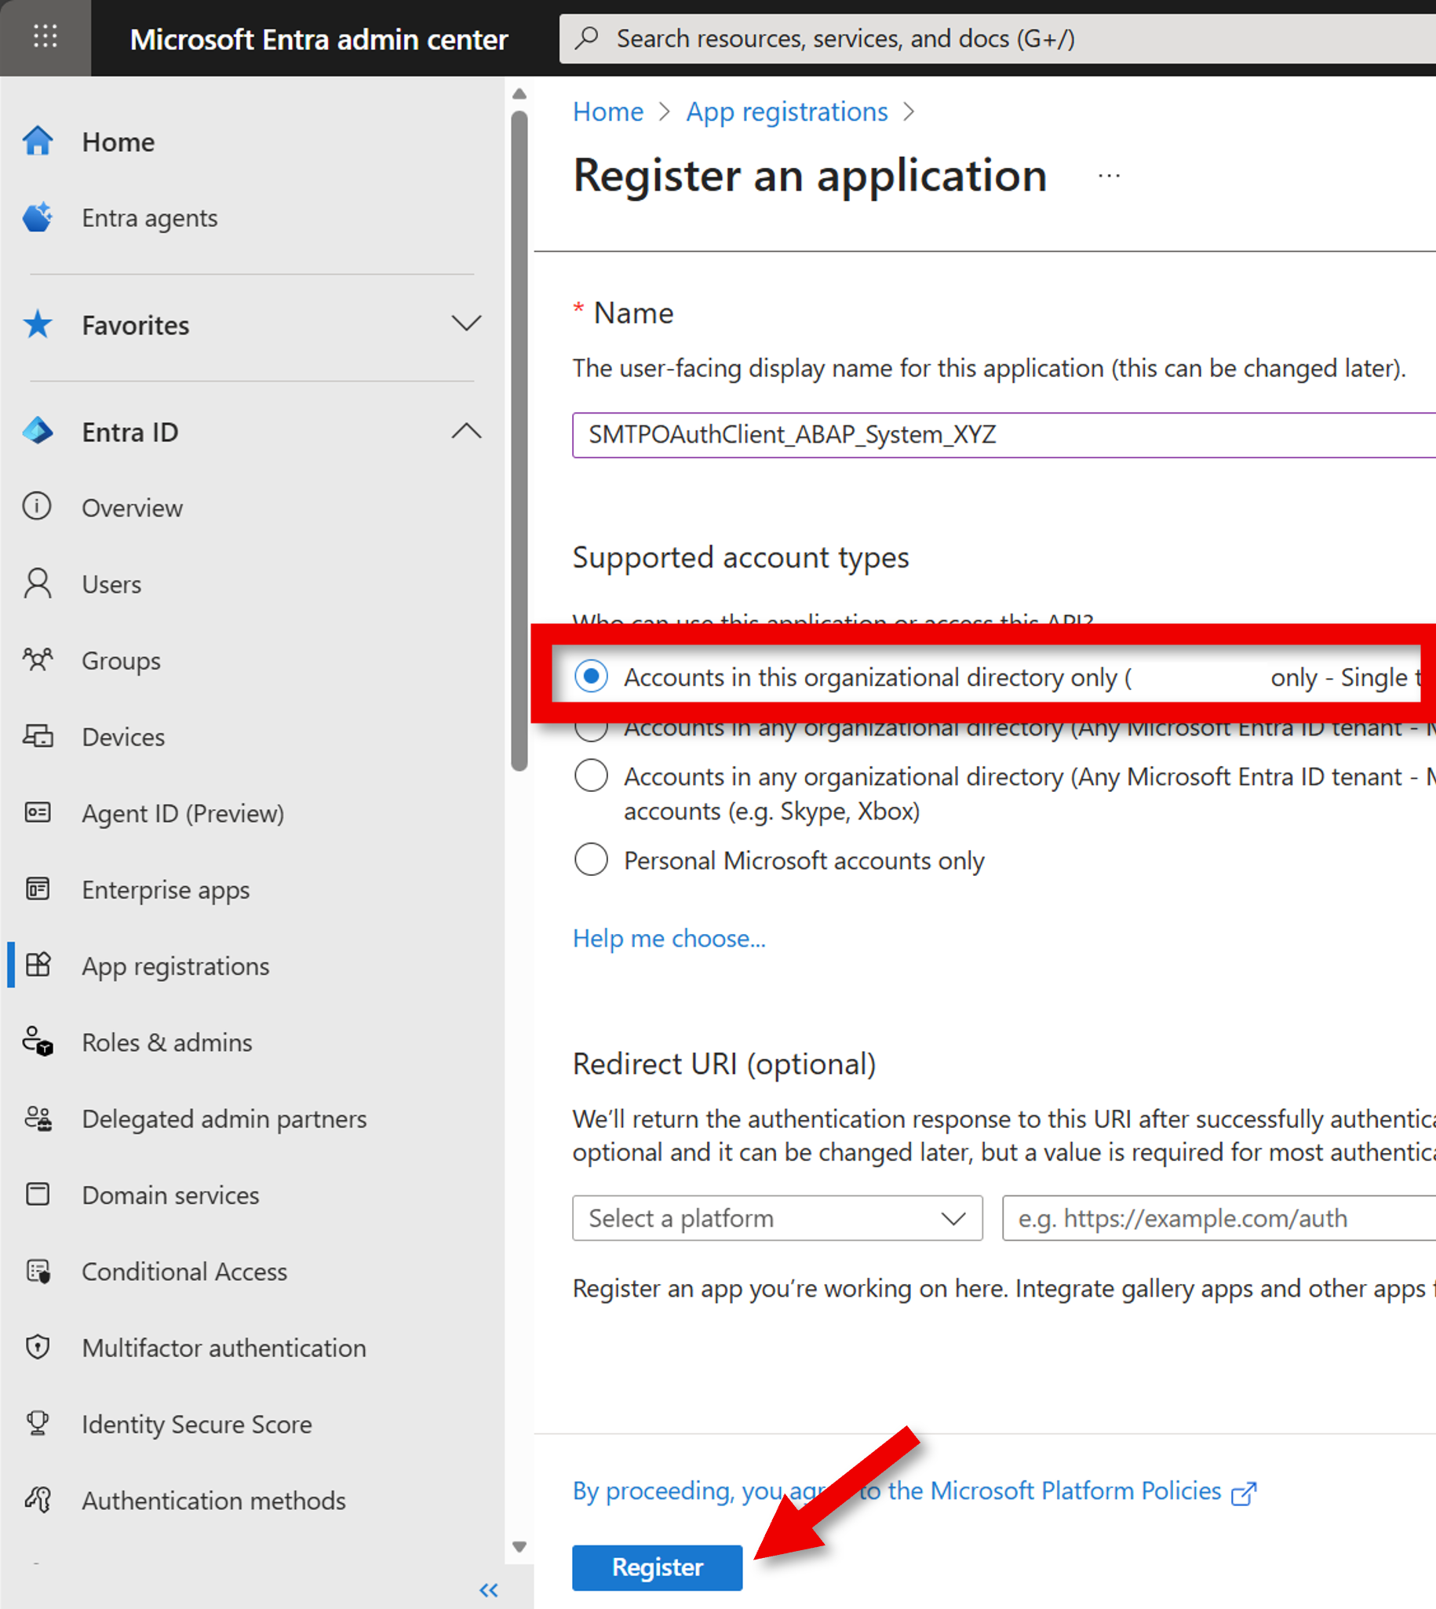This screenshot has height=1609, width=1436.
Task: Click the sidebar scroll up arrow
Action: pyautogui.click(x=519, y=94)
